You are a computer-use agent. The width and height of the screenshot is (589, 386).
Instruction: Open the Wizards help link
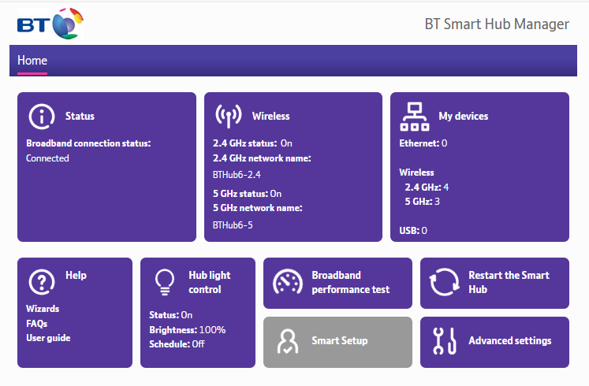pos(43,309)
